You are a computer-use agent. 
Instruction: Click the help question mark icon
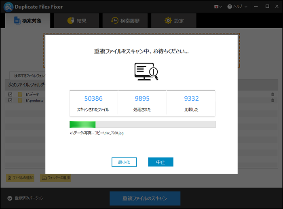pos(230,7)
